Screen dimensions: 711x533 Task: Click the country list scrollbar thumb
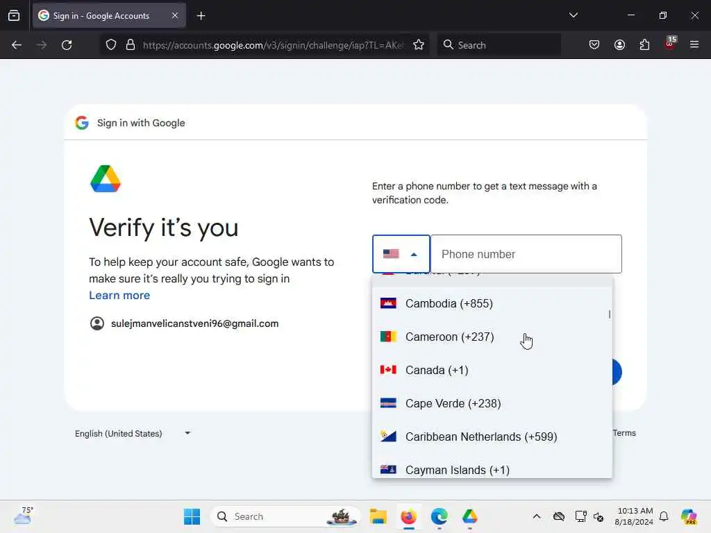(610, 314)
